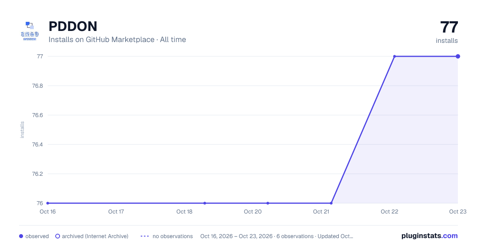Click the data point just after Oct 20

[268, 203]
